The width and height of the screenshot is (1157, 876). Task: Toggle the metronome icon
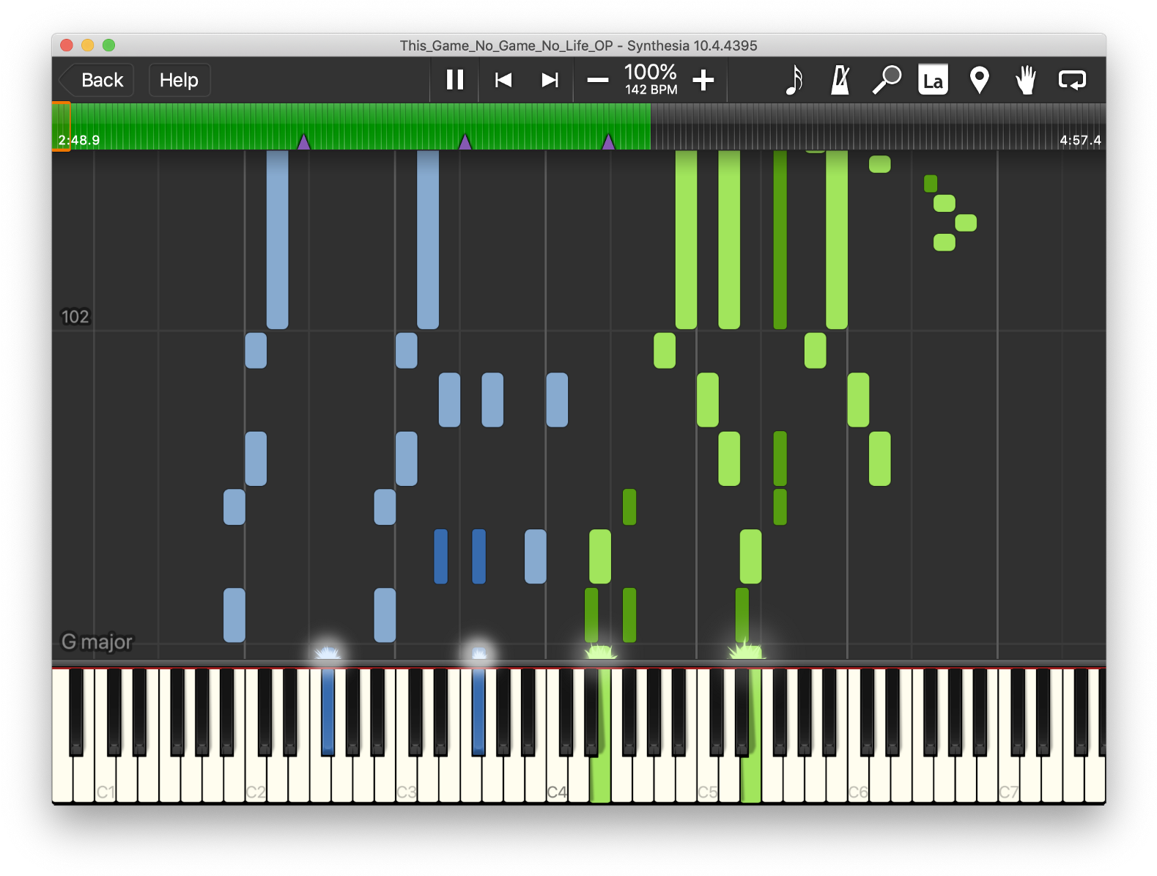pyautogui.click(x=840, y=80)
